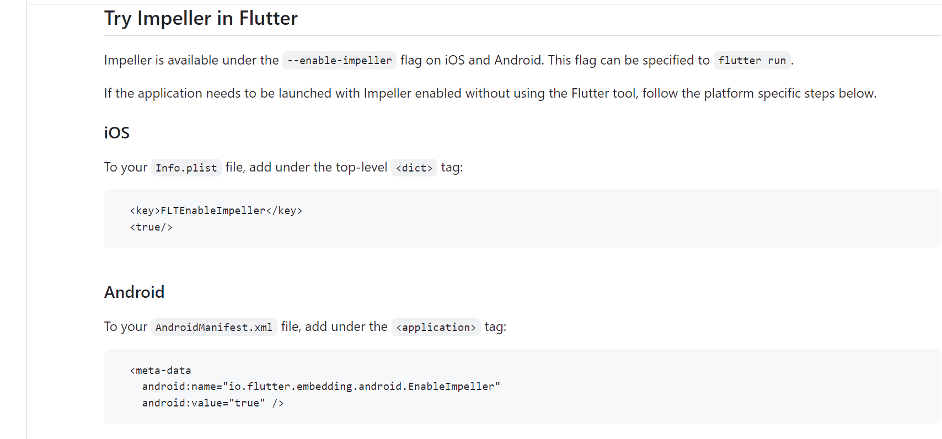Click "file, add under the top-level" text
Viewport: 942px width, 439px height.
306,167
